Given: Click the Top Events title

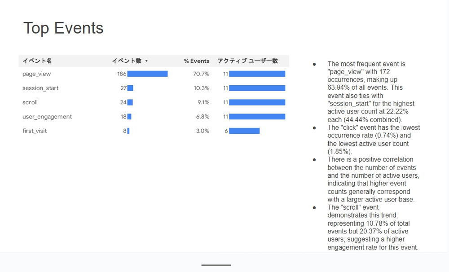Looking at the screenshot, I should (63, 28).
